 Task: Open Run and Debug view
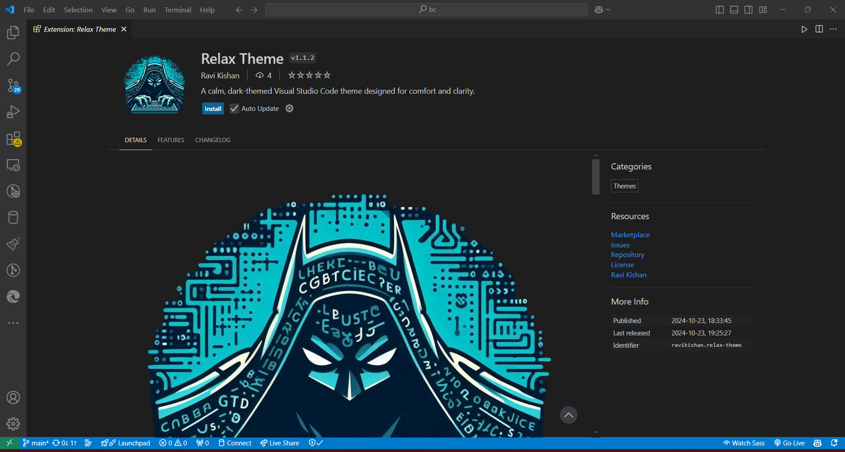click(x=13, y=112)
